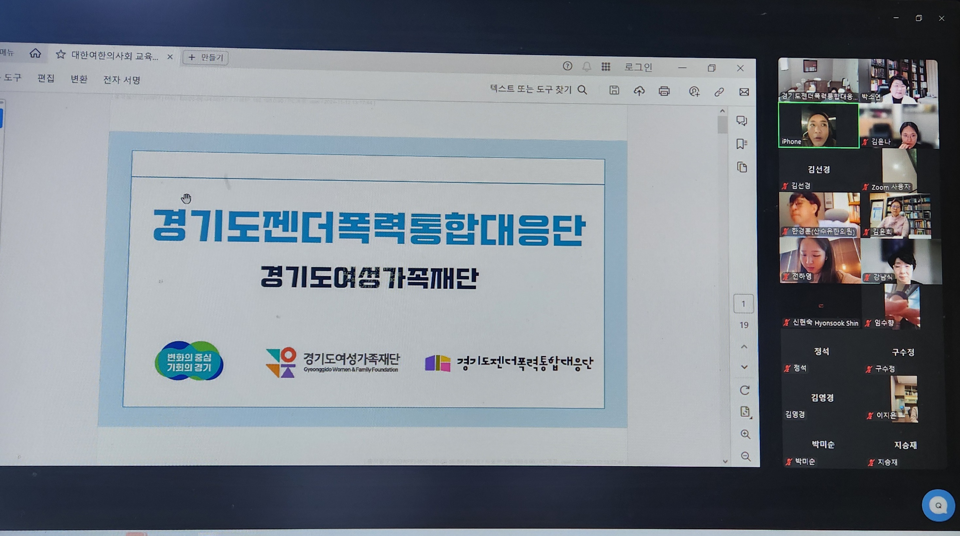Image resolution: width=960 pixels, height=536 pixels.
Task: Print the document via printer icon
Action: [664, 91]
